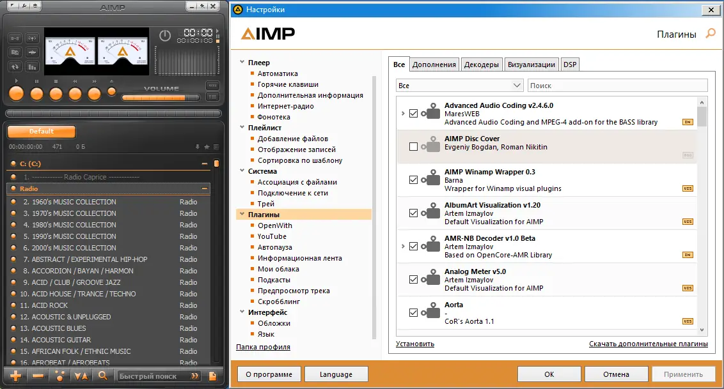
Task: Click the plugin list vertical scrollbar
Action: [702, 215]
